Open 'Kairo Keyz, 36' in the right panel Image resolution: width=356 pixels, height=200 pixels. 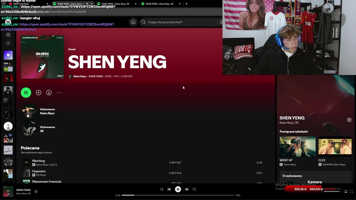pos(289,123)
